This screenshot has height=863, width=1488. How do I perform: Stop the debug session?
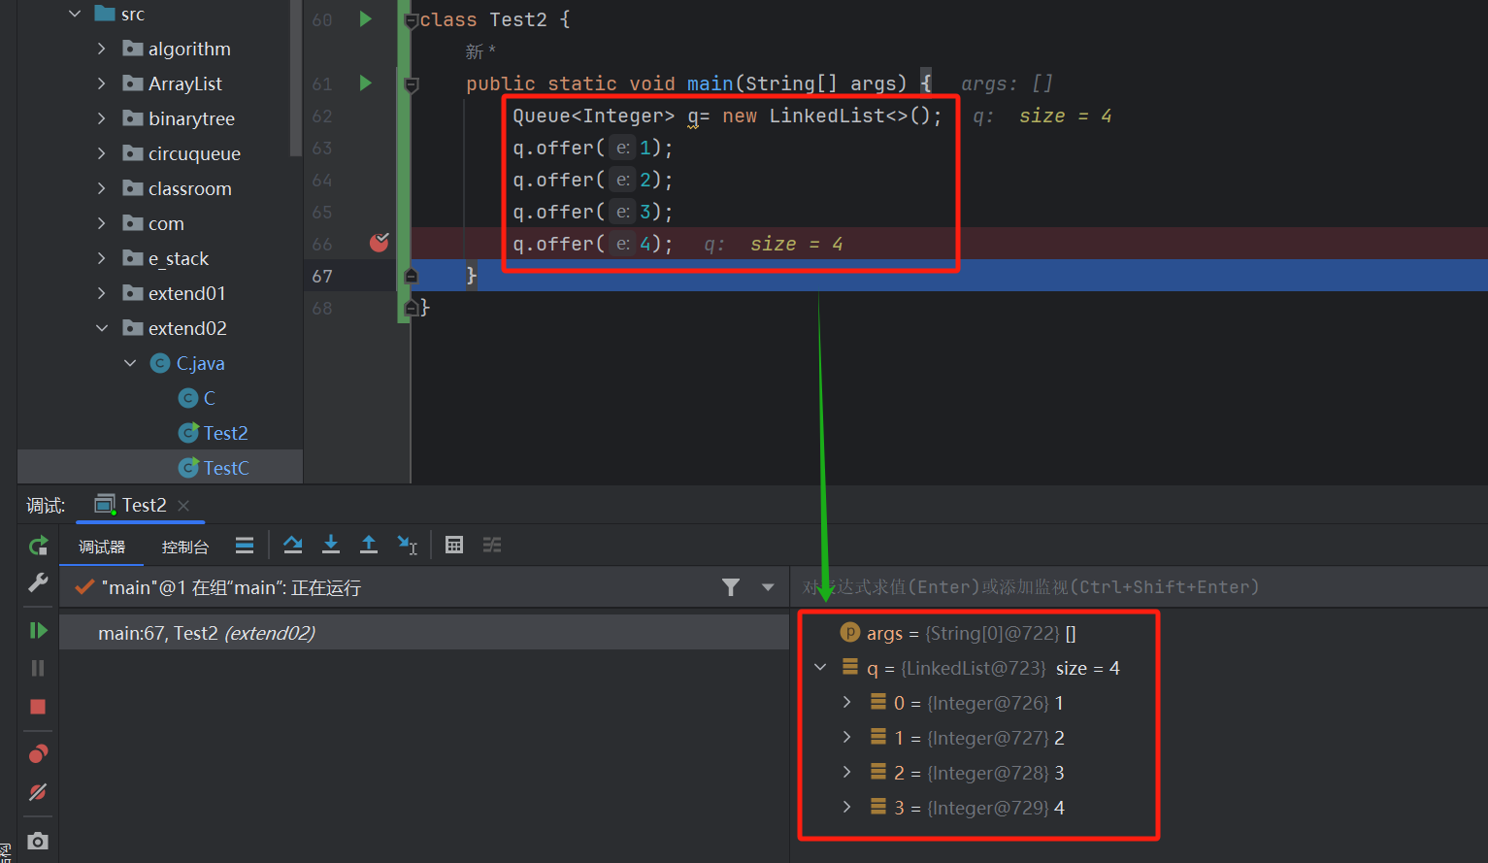pos(38,707)
